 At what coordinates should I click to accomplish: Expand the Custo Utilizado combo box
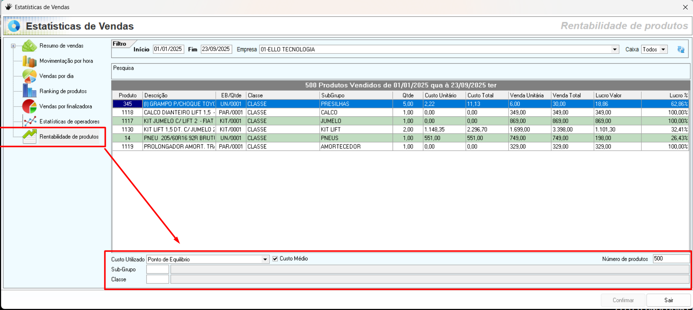tap(265, 260)
